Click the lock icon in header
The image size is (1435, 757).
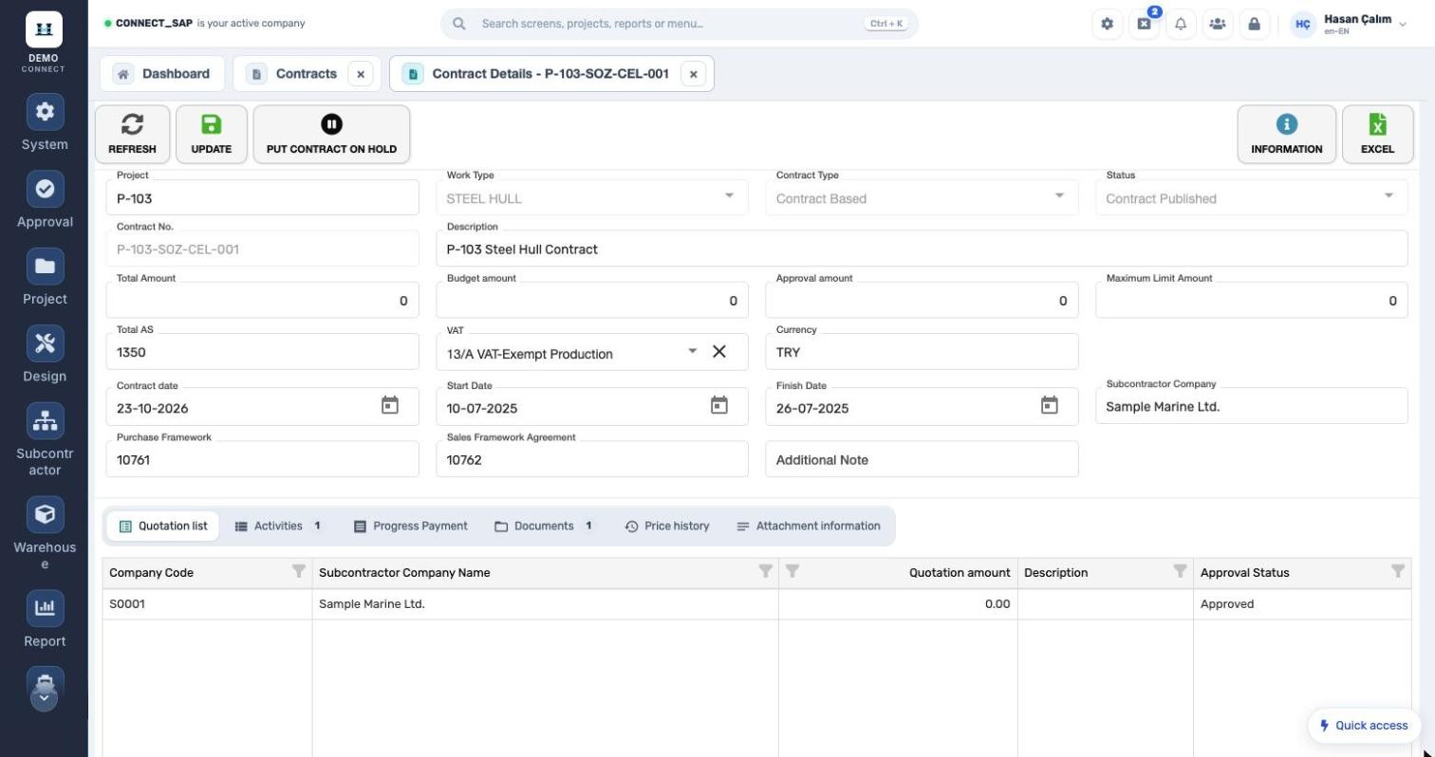tap(1254, 24)
